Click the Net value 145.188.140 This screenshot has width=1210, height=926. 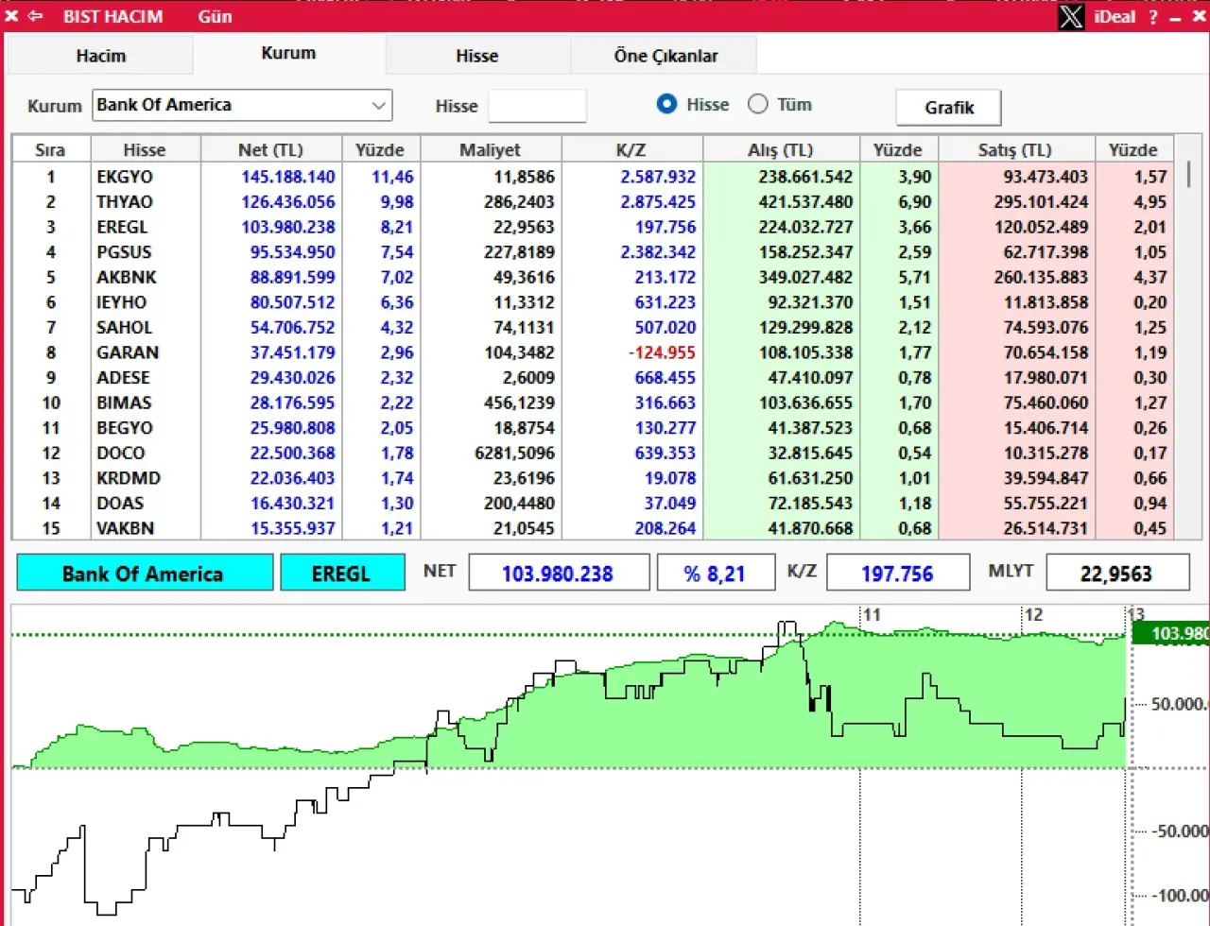coord(287,177)
